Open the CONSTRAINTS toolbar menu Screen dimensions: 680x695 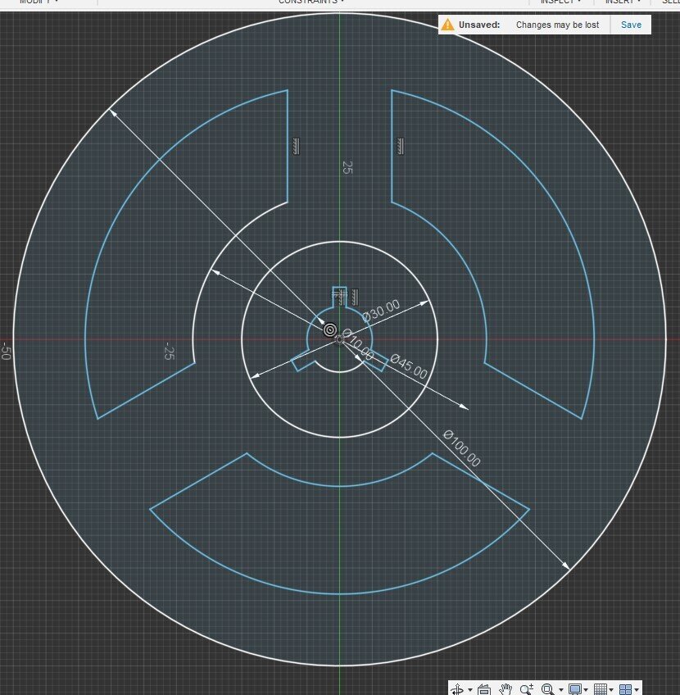coord(311,2)
